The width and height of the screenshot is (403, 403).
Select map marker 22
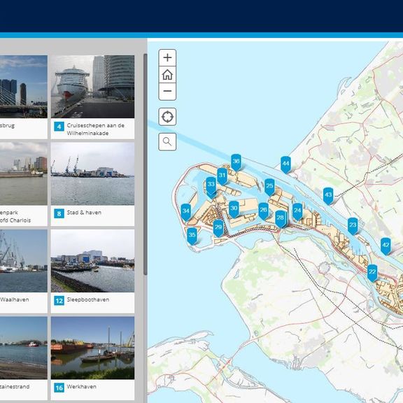click(x=372, y=273)
